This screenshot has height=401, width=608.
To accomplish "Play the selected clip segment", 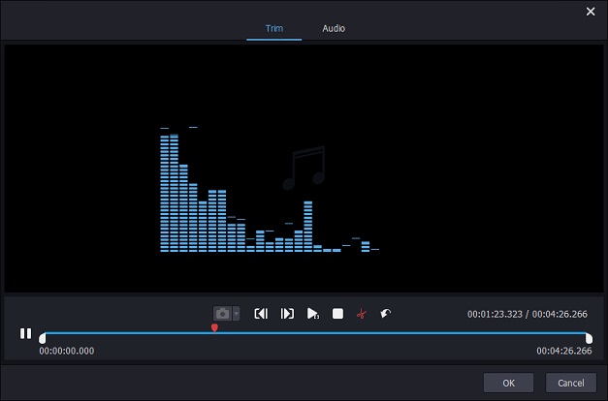I will click(312, 314).
